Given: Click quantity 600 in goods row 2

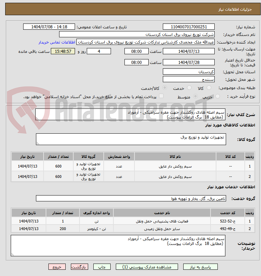Looking at the screenshot, I should (x=58, y=177).
